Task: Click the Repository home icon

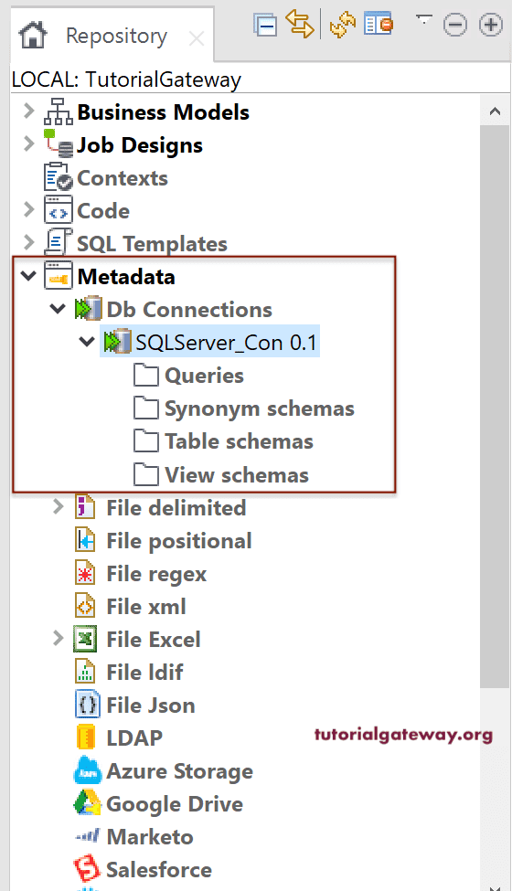Action: 33,36
